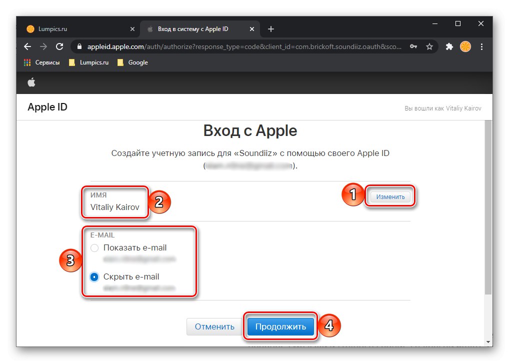Click the Вход с Apple heading
The height and width of the screenshot is (363, 509).
250,131
